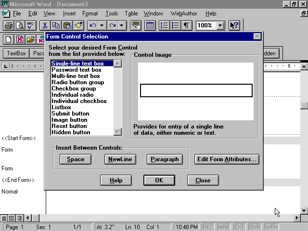Click the NewLine button

pos(120,159)
